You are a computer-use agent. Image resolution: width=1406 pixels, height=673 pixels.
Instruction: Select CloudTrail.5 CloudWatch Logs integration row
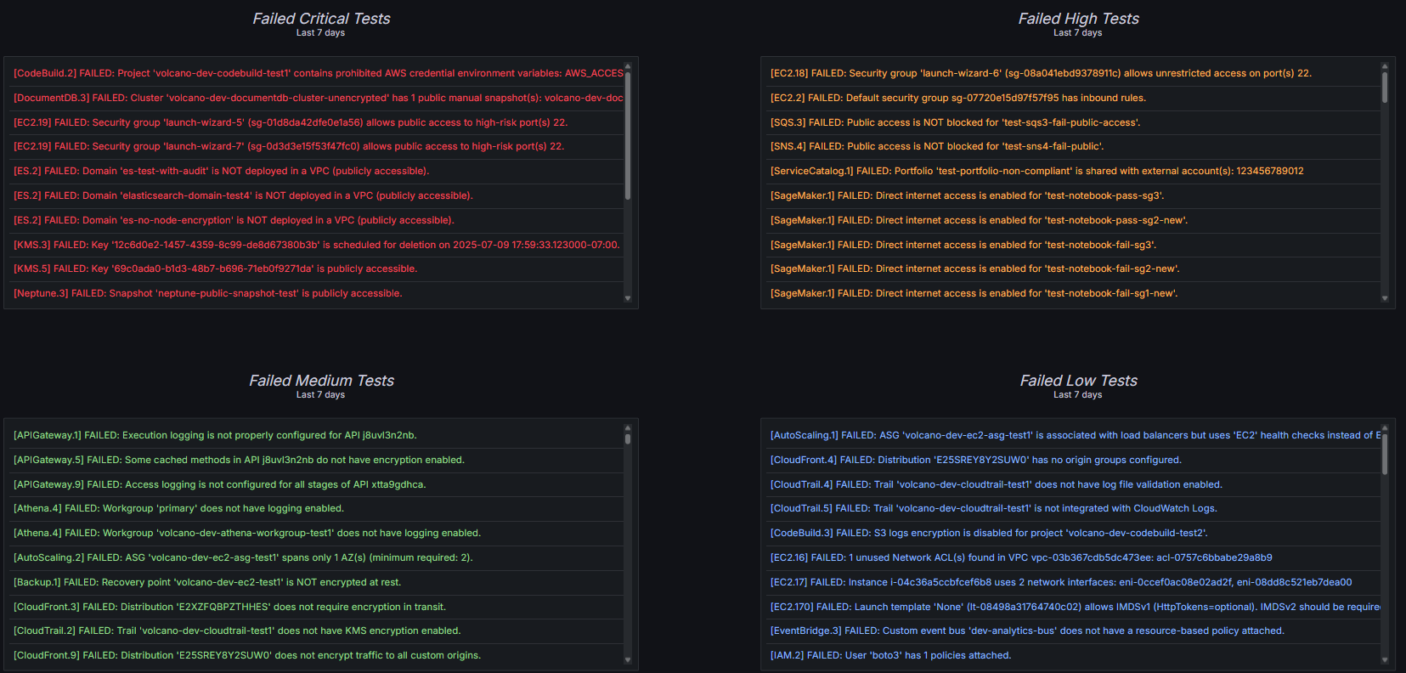(1071, 508)
